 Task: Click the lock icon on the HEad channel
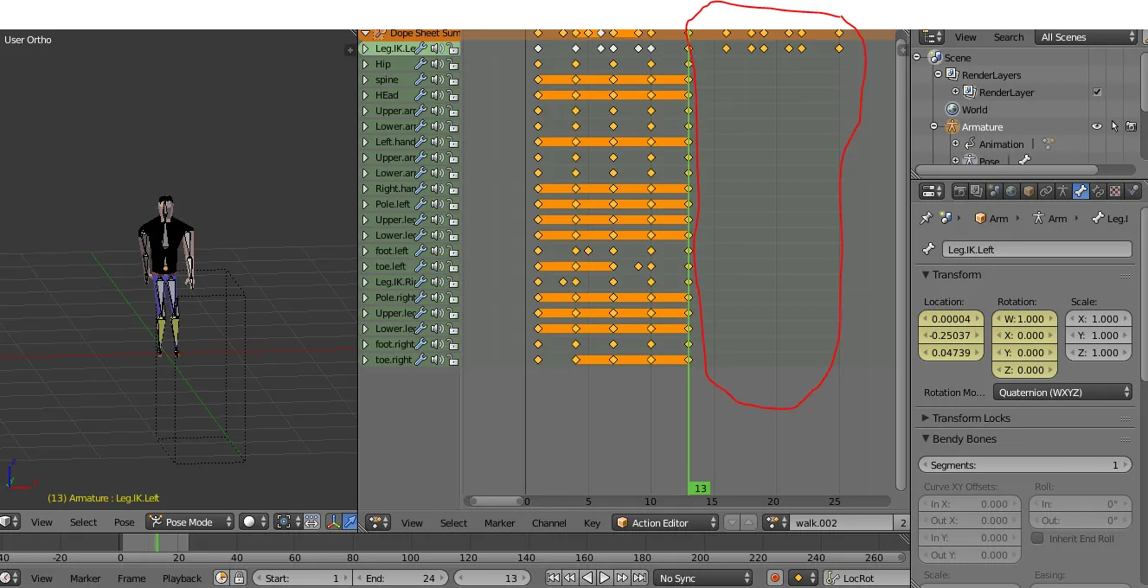click(452, 95)
